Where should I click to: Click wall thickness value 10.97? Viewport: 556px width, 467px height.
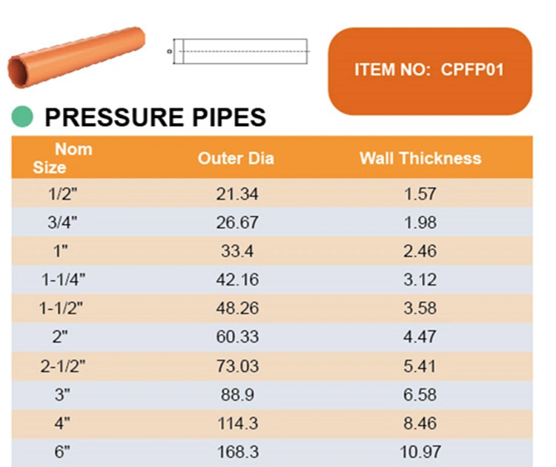(x=420, y=452)
